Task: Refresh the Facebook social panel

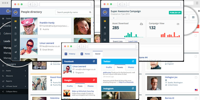Action: (x=94, y=61)
